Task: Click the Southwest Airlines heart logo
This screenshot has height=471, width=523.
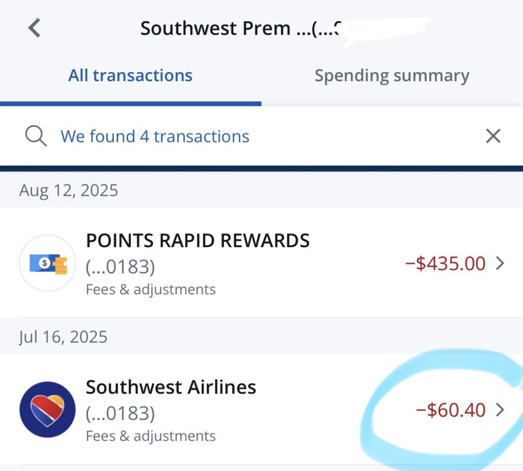Action: [47, 409]
